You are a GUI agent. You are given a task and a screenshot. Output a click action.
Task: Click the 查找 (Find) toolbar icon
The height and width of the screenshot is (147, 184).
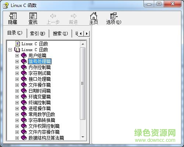[33, 16]
